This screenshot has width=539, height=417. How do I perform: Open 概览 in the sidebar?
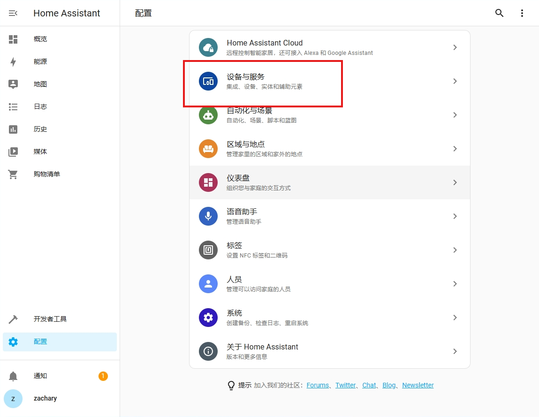coord(40,39)
